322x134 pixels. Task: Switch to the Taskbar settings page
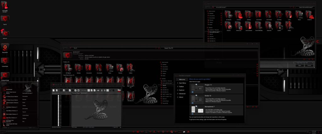[181, 86]
